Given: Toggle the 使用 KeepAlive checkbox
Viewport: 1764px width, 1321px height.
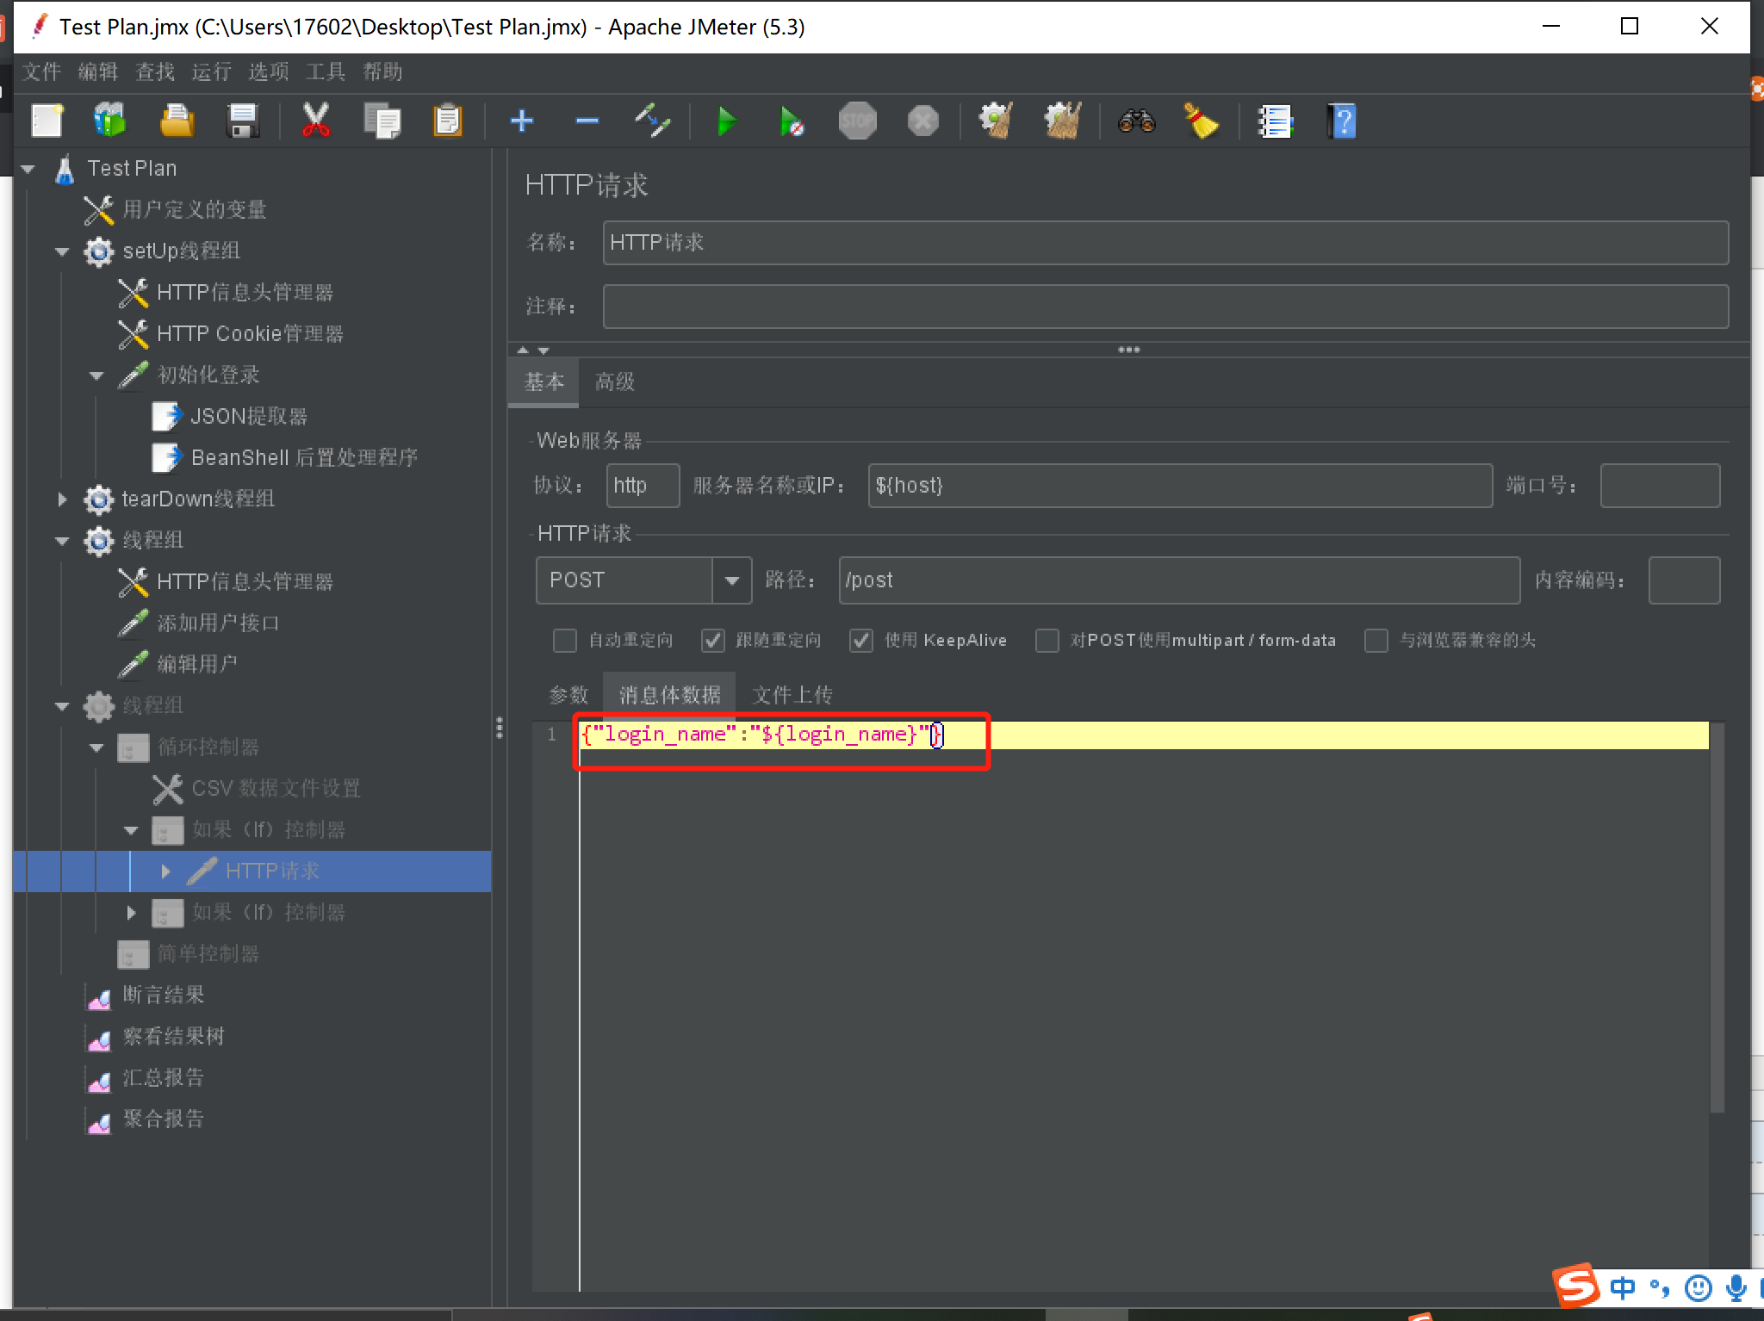Looking at the screenshot, I should click(x=861, y=641).
